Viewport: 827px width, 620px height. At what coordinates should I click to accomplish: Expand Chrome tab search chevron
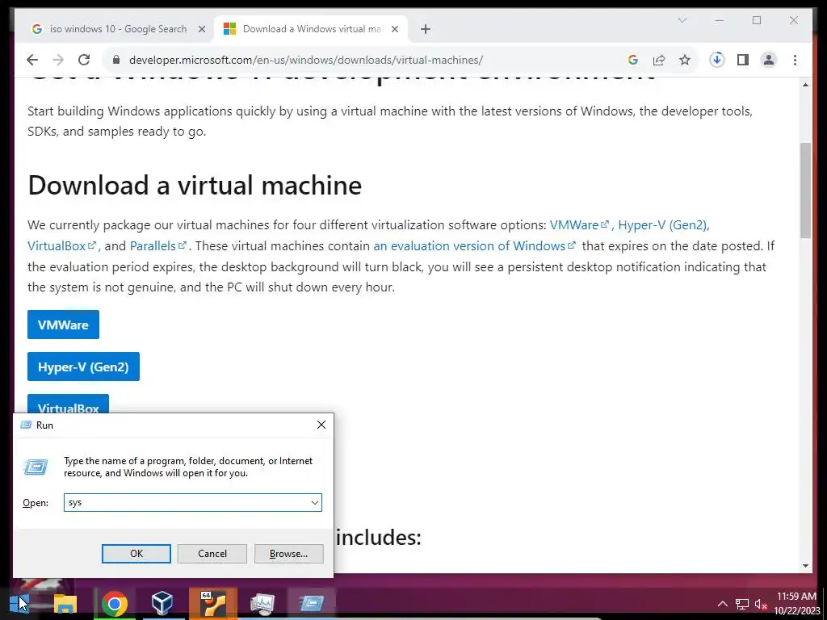682,20
